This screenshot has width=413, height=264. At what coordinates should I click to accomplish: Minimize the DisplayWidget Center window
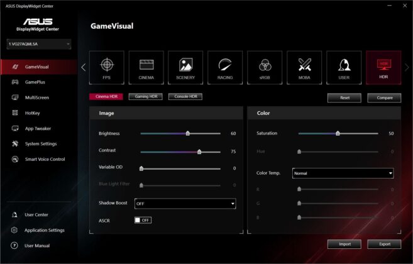point(390,6)
